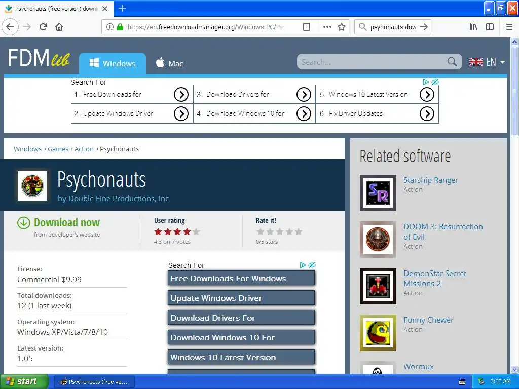Click the page scrollbar up arrow
This screenshot has width=519, height=389.
click(x=514, y=42)
